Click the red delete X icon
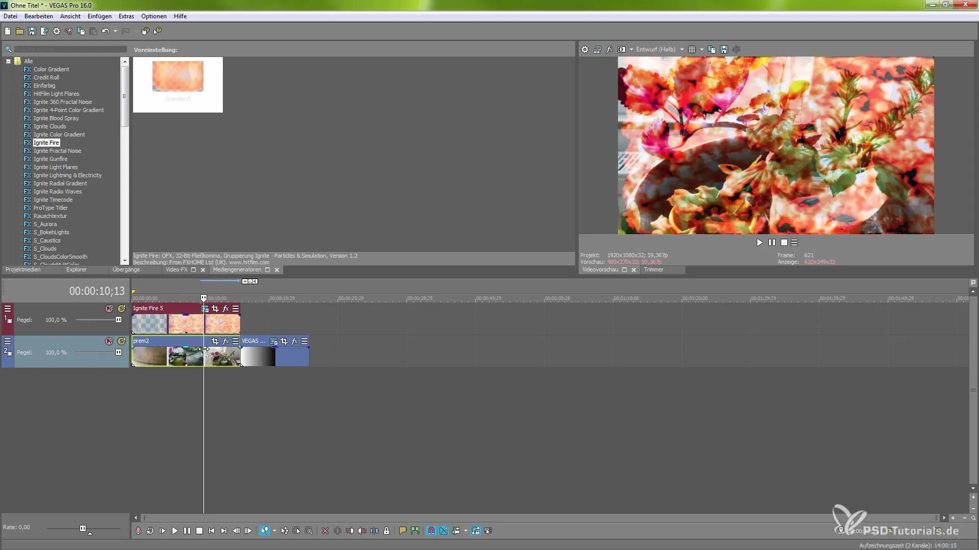This screenshot has height=550, width=979. click(325, 531)
